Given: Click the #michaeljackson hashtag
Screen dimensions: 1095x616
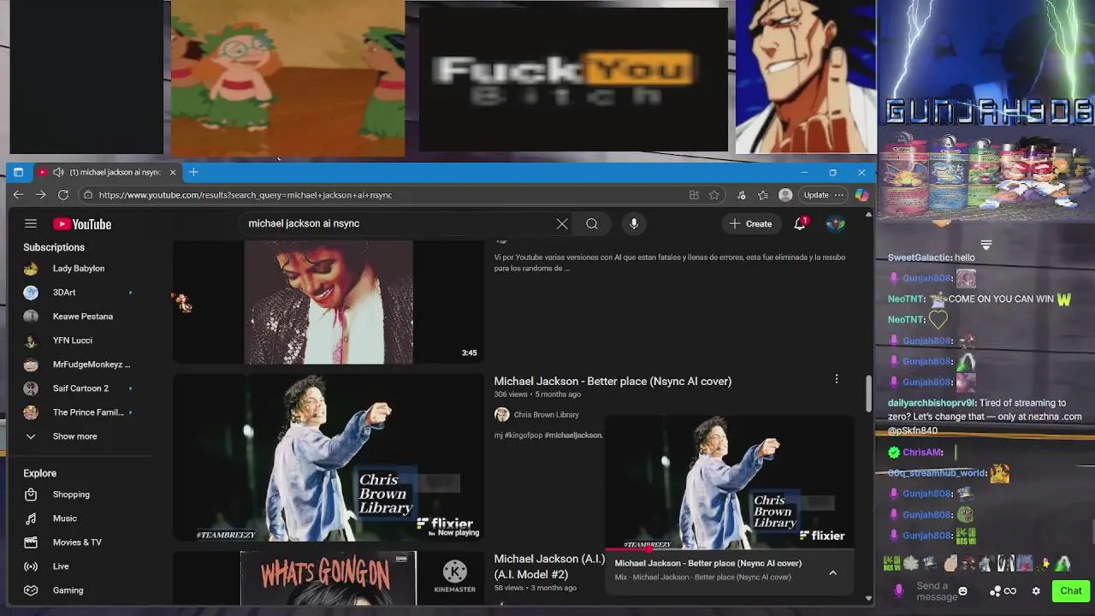Looking at the screenshot, I should point(573,435).
